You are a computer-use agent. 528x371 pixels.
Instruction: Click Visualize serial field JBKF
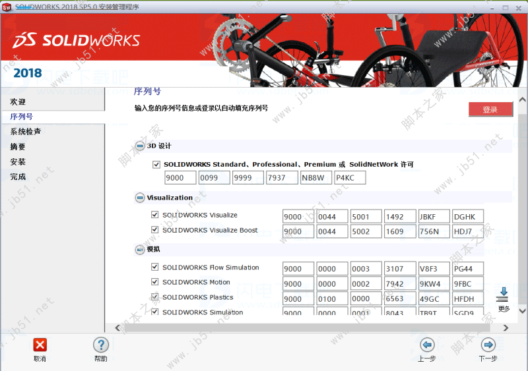point(434,217)
